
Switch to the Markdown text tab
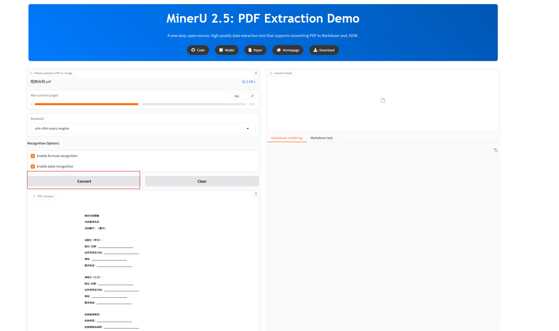click(x=322, y=138)
